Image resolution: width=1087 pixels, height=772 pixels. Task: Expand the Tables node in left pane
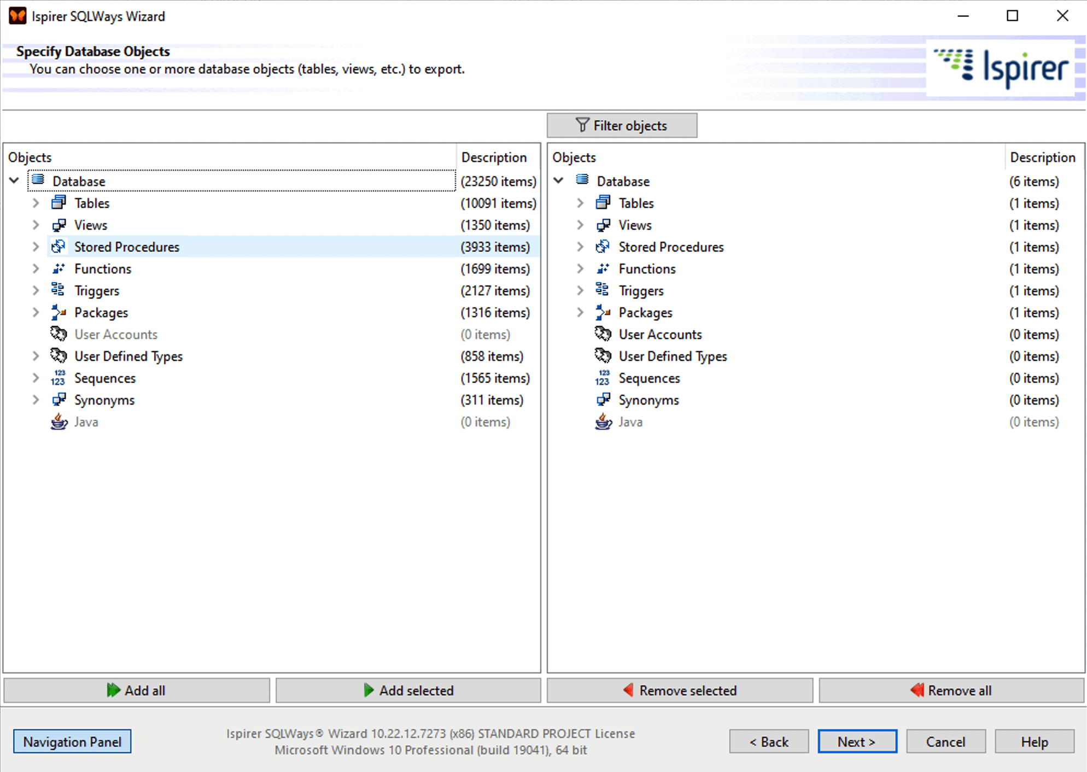(36, 203)
